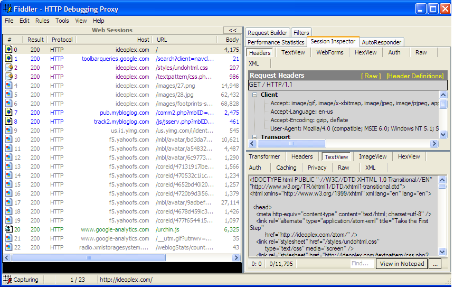
Task: Click the [Raw] link in Request Headers
Action: [x=371, y=76]
